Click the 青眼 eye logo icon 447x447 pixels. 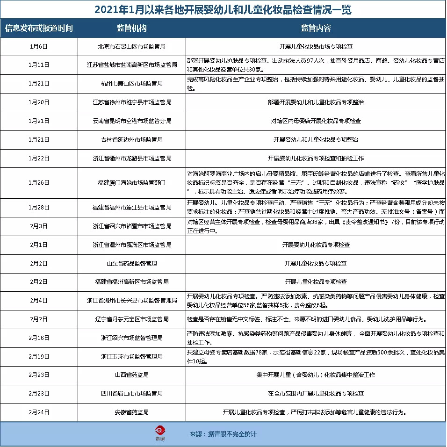[x=160, y=433]
